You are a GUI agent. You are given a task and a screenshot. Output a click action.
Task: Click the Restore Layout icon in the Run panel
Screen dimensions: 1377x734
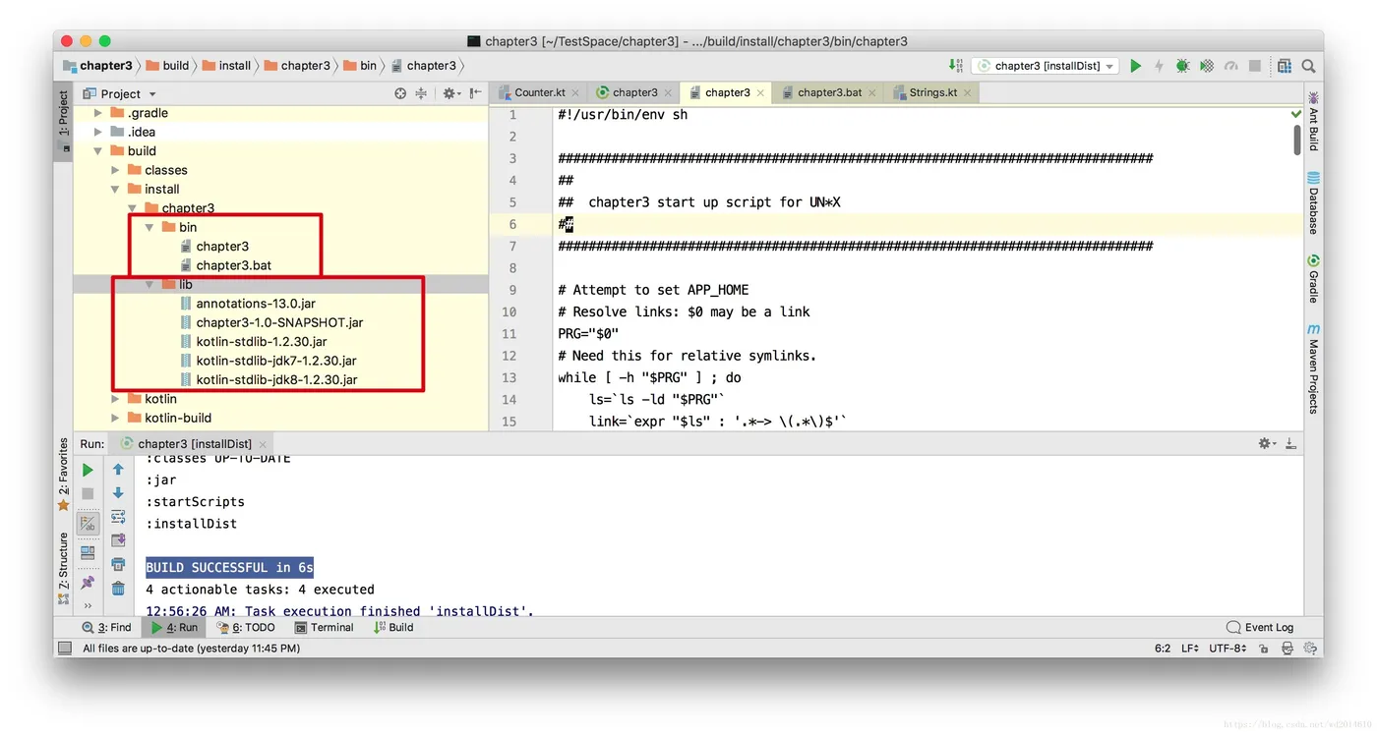[88, 553]
